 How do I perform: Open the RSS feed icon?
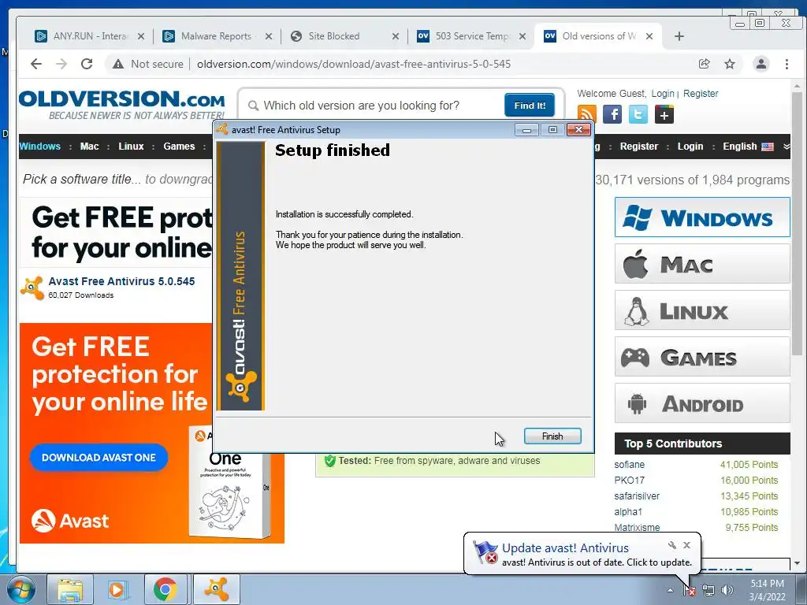pyautogui.click(x=586, y=114)
